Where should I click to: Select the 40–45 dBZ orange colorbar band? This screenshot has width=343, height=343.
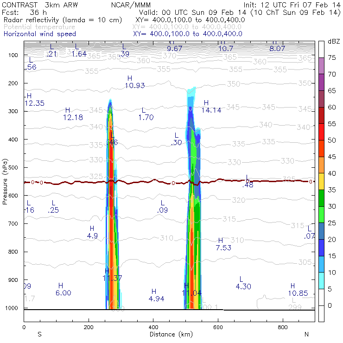click(x=321, y=165)
